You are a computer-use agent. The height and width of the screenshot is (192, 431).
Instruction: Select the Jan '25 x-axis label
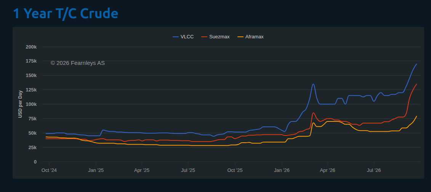tap(96, 170)
